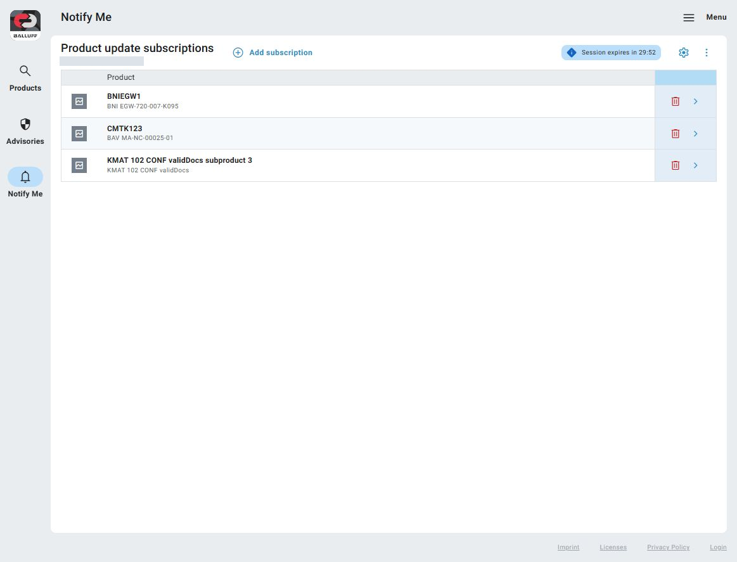Open BNIEGW1 details with the chevron
The image size is (737, 562).
pyautogui.click(x=696, y=101)
